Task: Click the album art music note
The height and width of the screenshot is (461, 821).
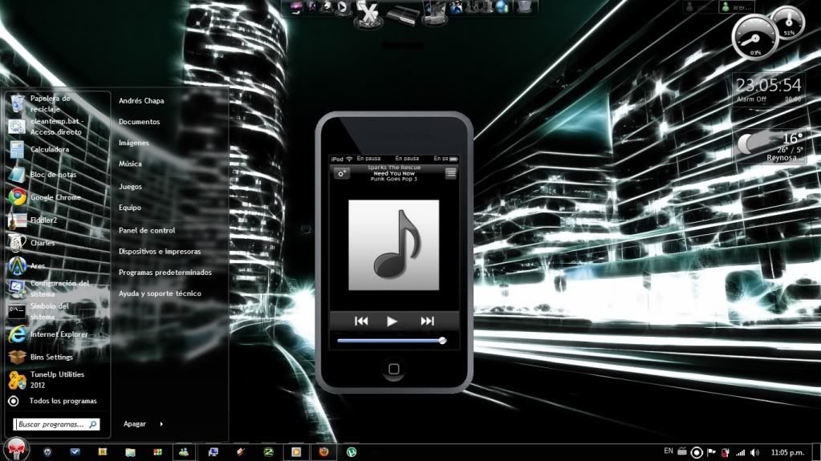Action: pos(394,245)
